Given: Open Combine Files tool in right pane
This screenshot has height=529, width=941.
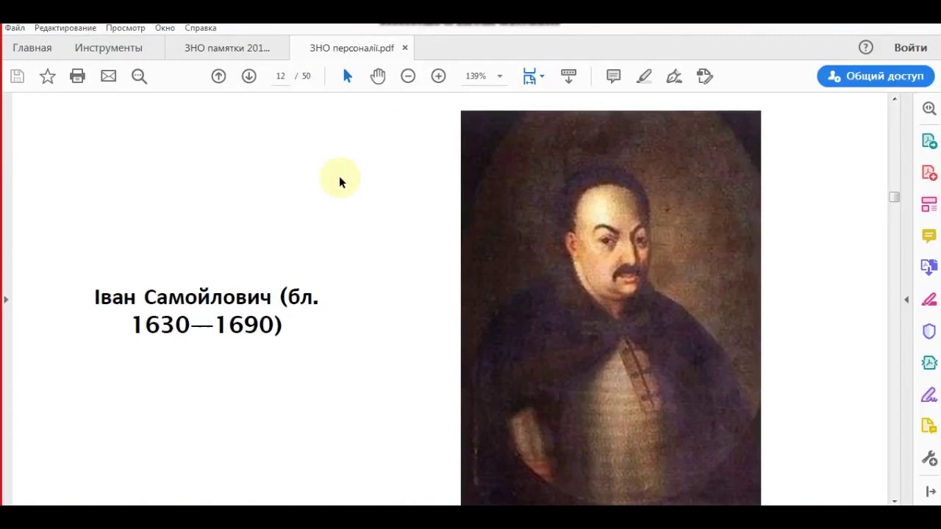Looking at the screenshot, I should 929,267.
